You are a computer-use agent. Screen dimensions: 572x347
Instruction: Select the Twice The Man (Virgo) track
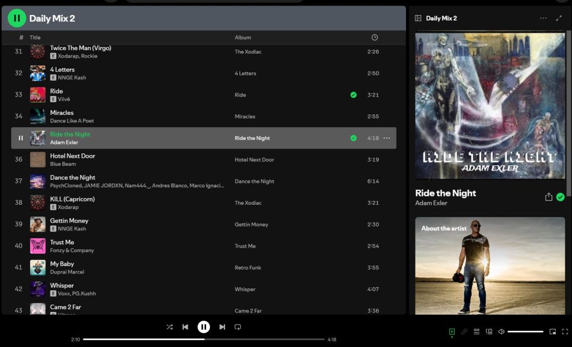tap(80, 48)
